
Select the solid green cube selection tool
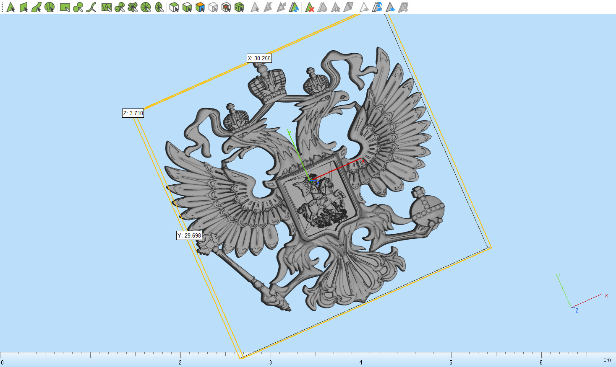pyautogui.click(x=239, y=7)
